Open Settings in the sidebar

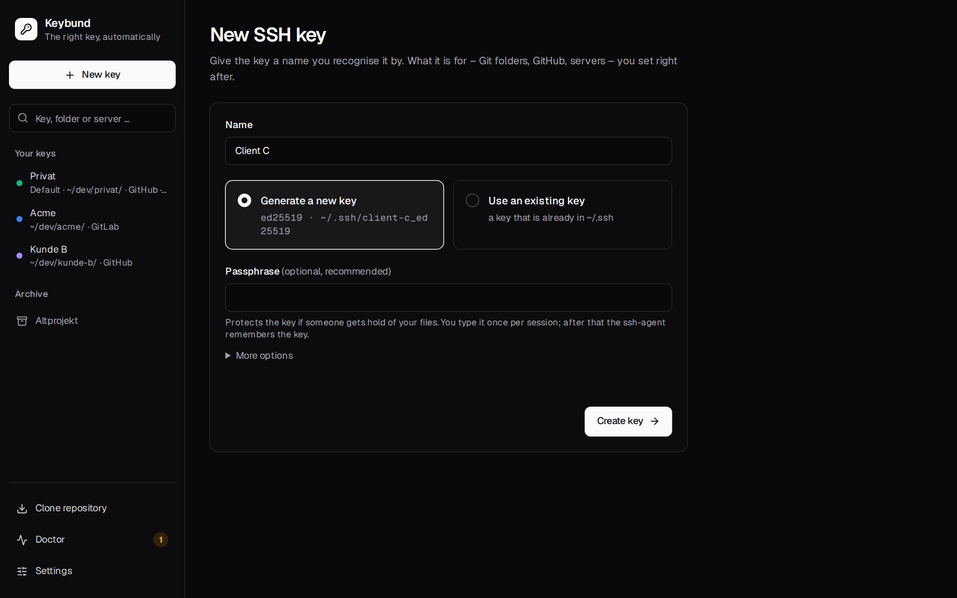click(92, 571)
